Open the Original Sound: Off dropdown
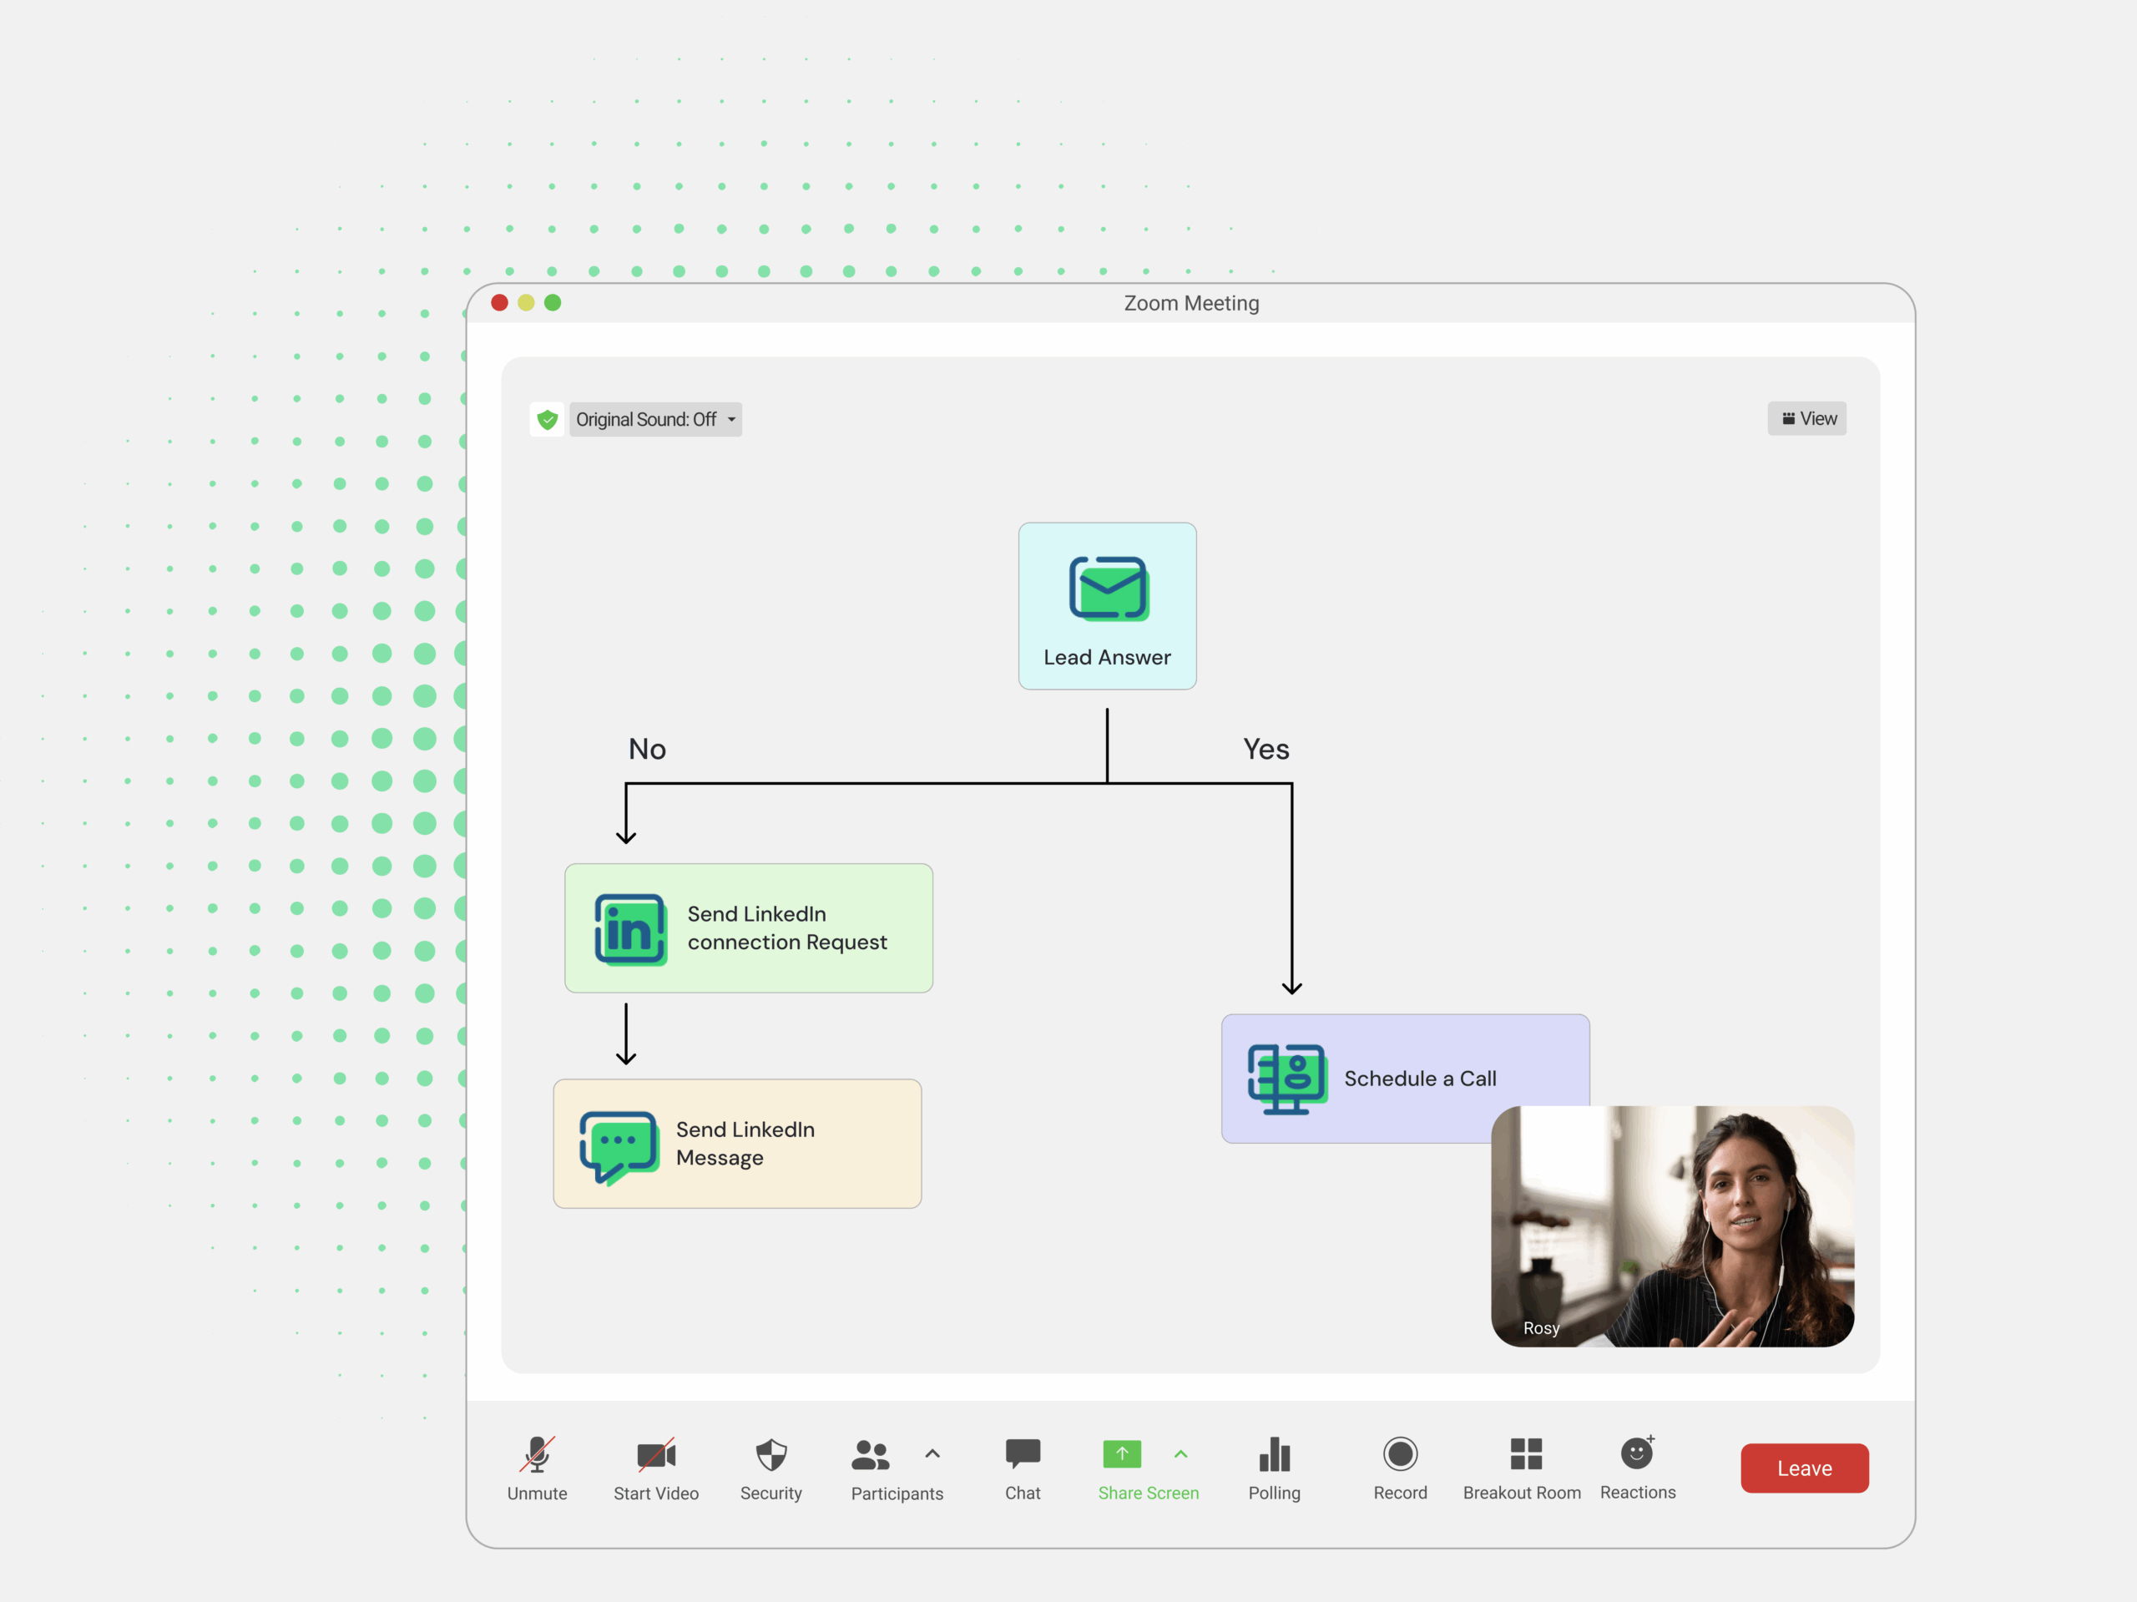Image resolution: width=2137 pixels, height=1602 pixels. click(x=655, y=419)
